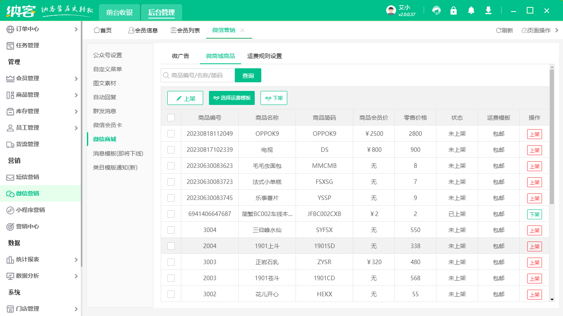Switch to the 微广告 tab
563x316 pixels.
tap(180, 56)
